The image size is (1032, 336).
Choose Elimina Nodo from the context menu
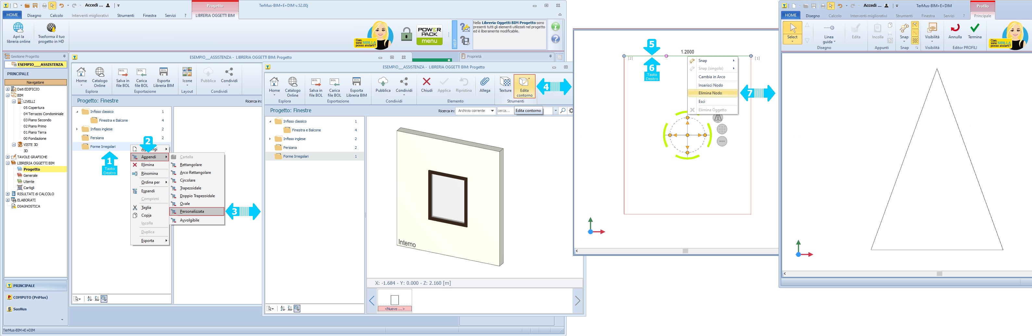tap(710, 93)
